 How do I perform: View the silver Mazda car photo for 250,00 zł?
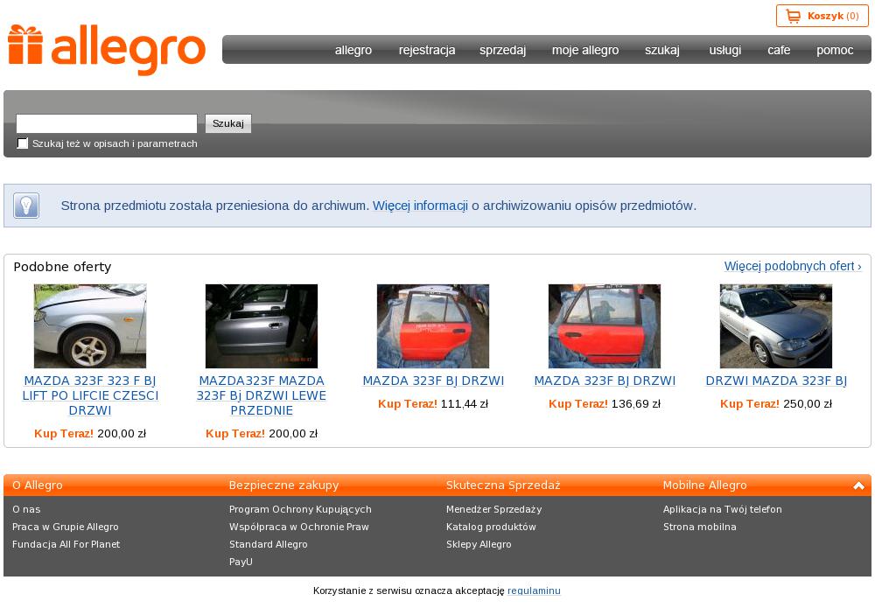coord(776,326)
